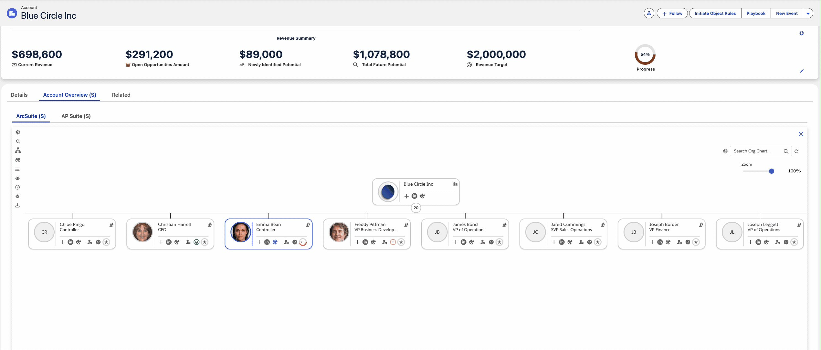821x350 pixels.
Task: Open the Related tab
Action: click(121, 95)
